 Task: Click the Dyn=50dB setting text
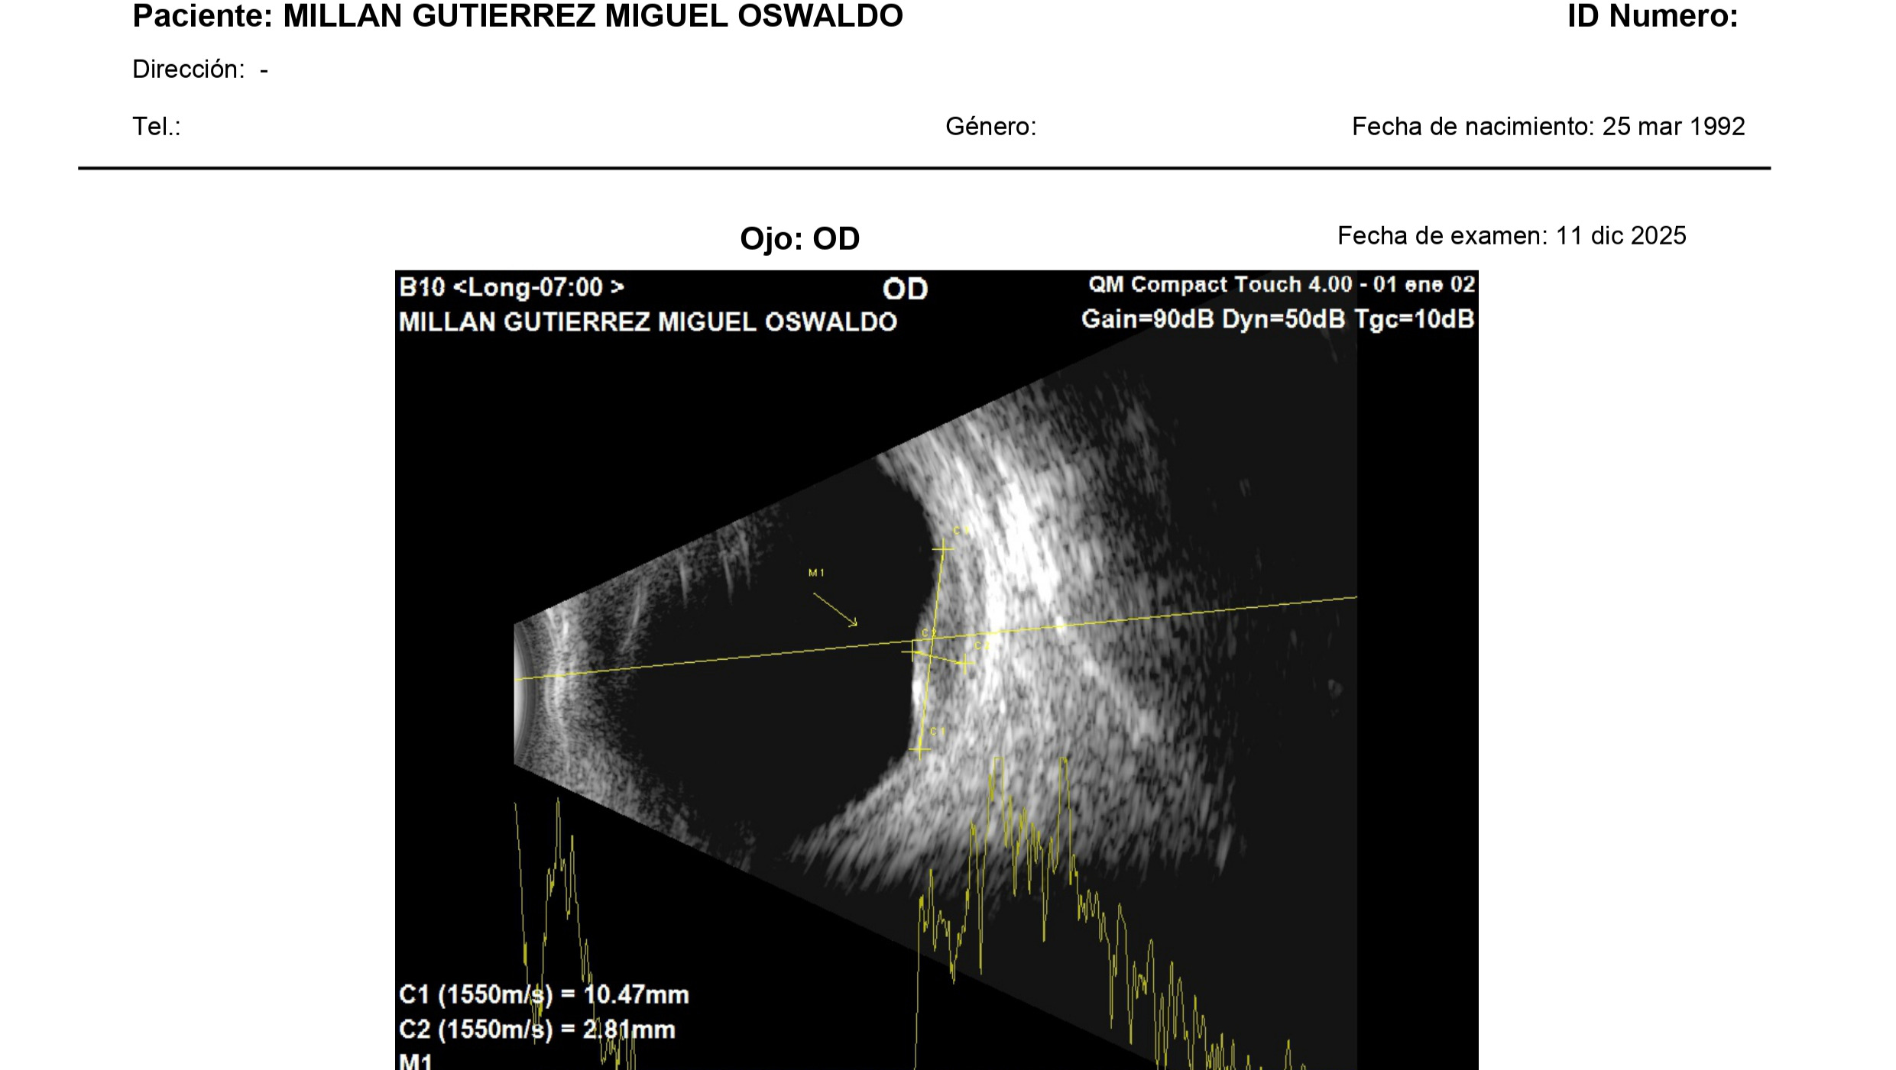[x=1283, y=319]
